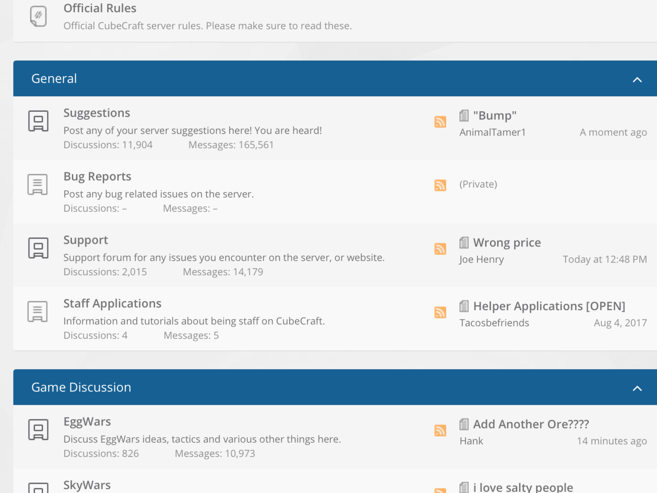Open the Official Rules forum
Screen dimensions: 657x493
tap(100, 8)
